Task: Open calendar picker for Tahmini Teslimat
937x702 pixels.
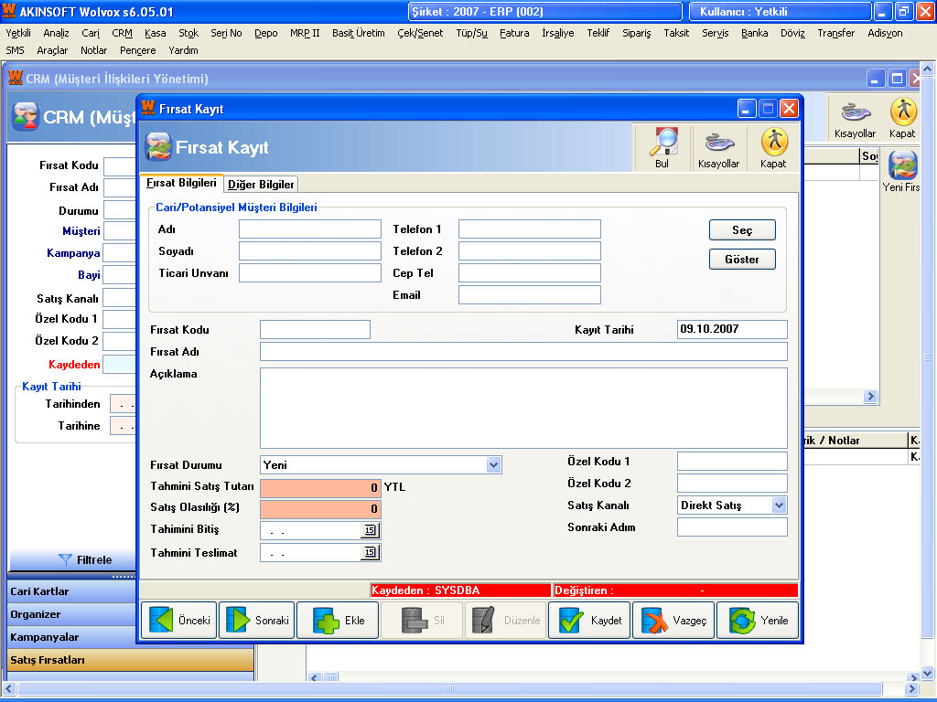Action: pyautogui.click(x=370, y=552)
